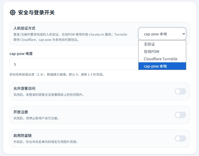The width and height of the screenshot is (199, 156).
Task: Select the 无验证 option
Action: (162, 44)
